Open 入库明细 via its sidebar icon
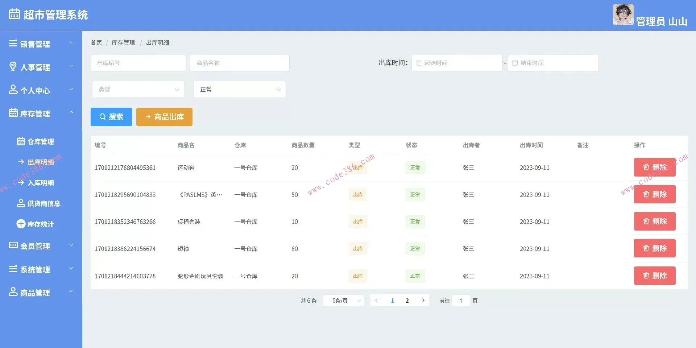 click(21, 183)
